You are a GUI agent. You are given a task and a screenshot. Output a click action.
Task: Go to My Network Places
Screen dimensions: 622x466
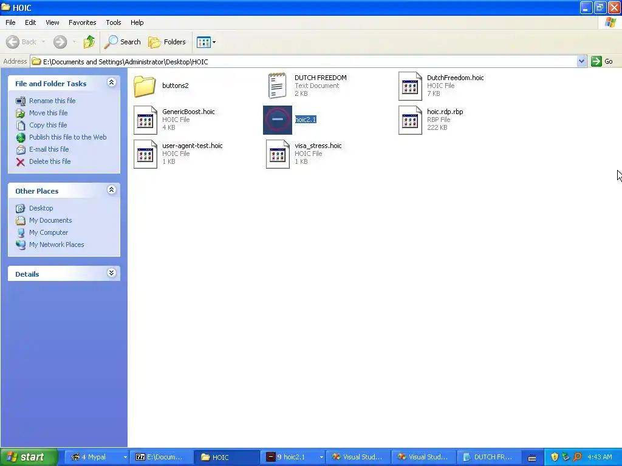pyautogui.click(x=56, y=245)
